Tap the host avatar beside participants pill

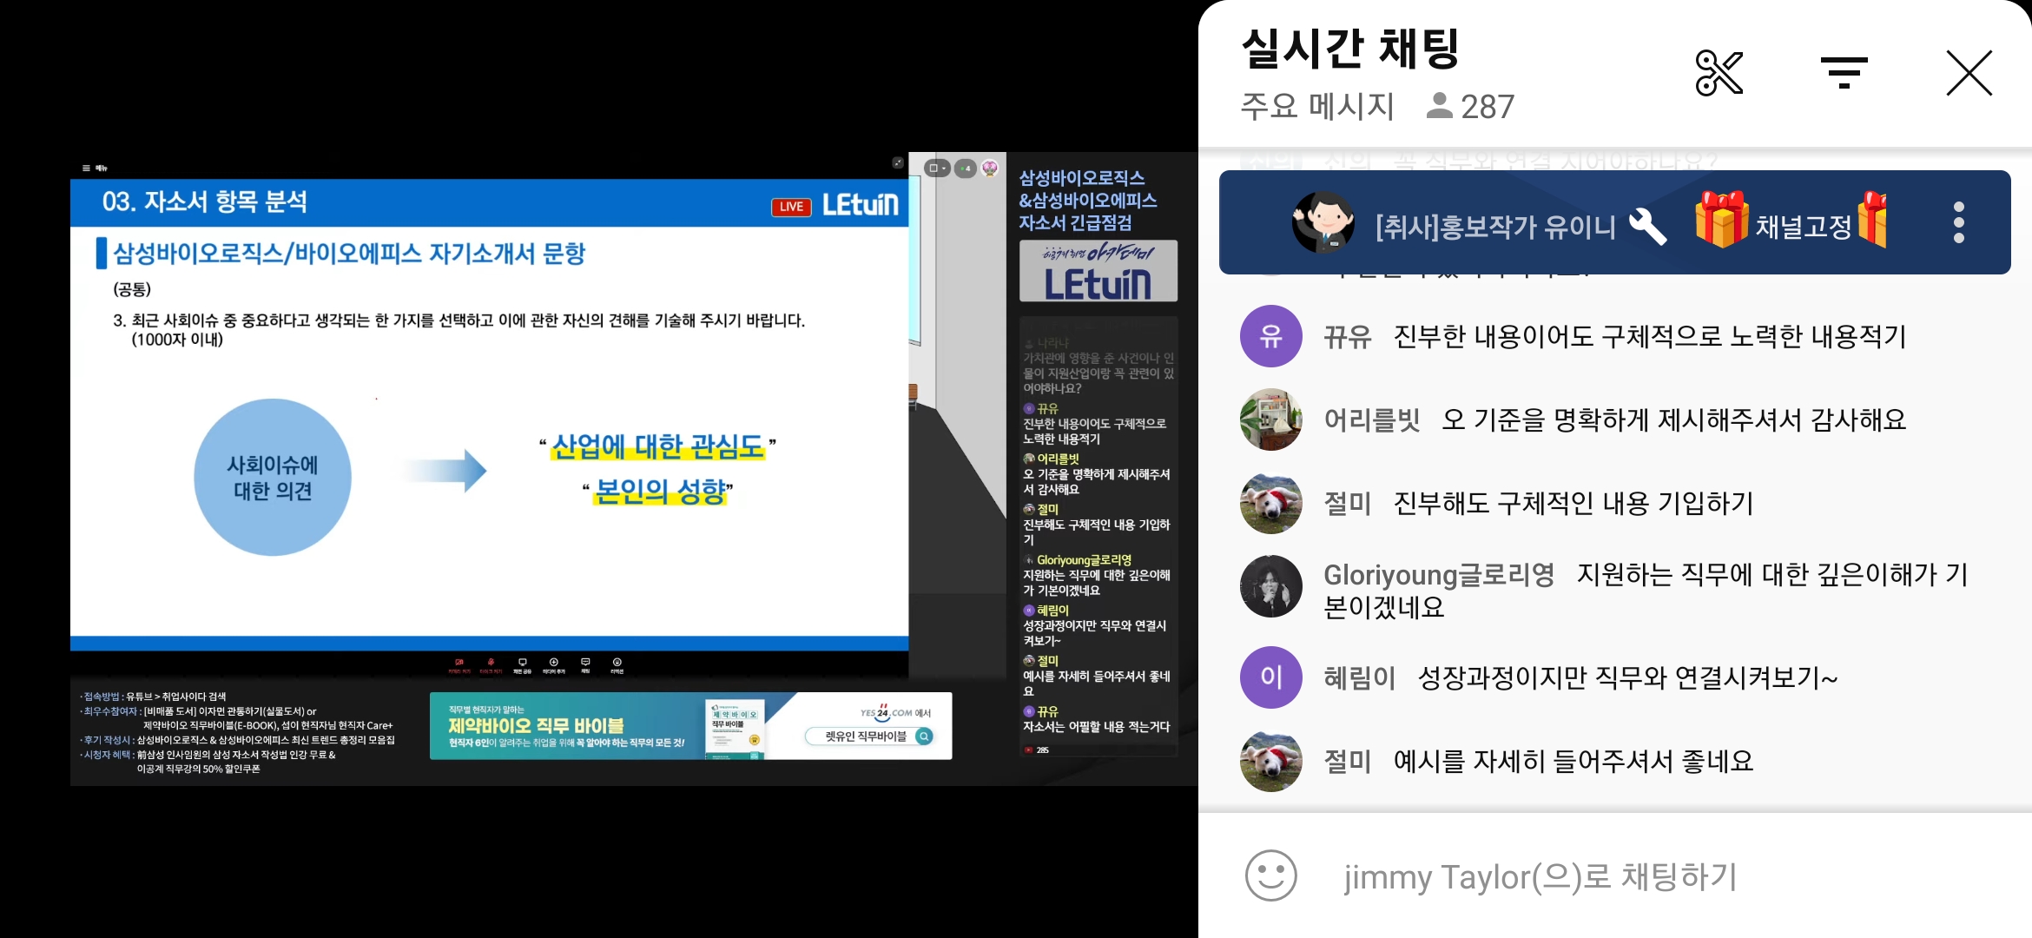tap(990, 168)
